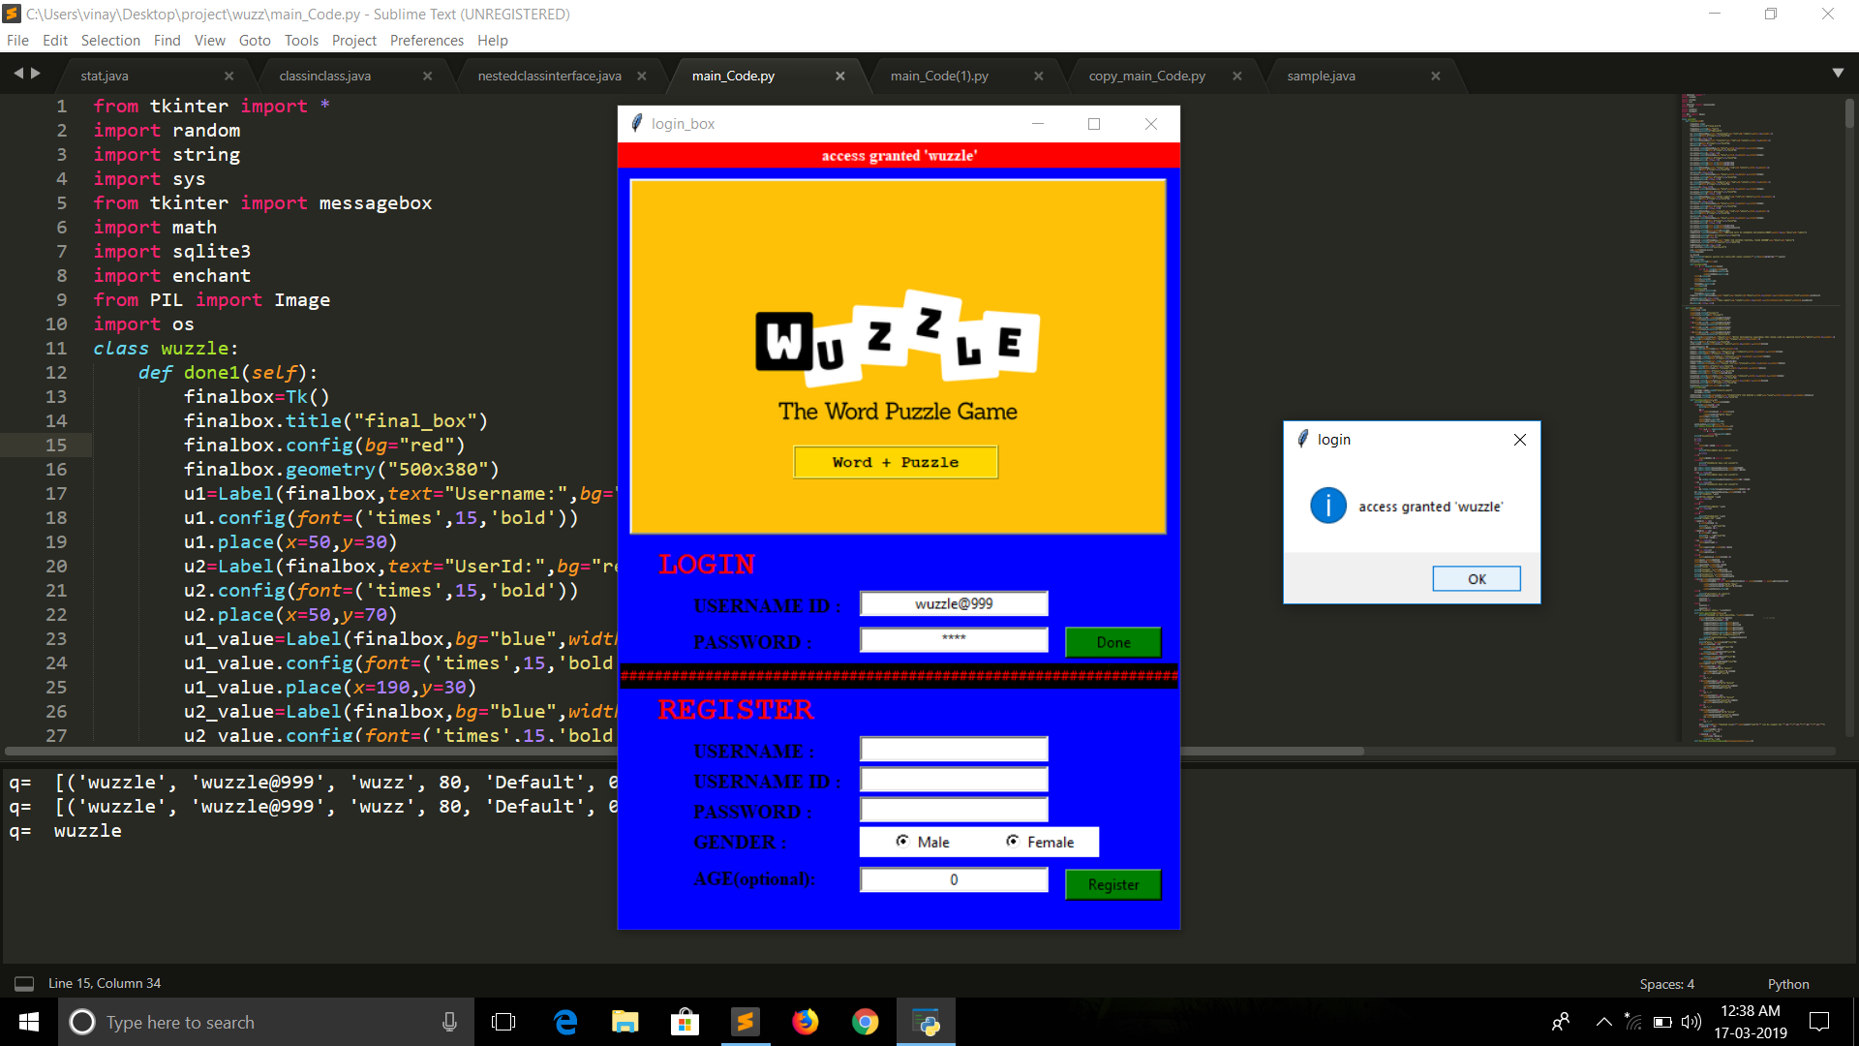Launch Google Chrome from the taskbar
This screenshot has height=1046, width=1859.
pyautogui.click(x=865, y=1022)
